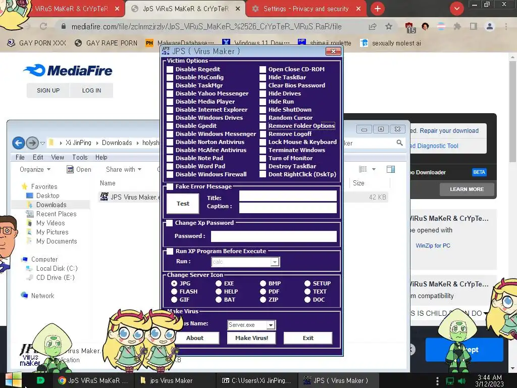Viewport: 517px width, 388px height.
Task: Click the green taskbar app icon
Action: coord(40,380)
